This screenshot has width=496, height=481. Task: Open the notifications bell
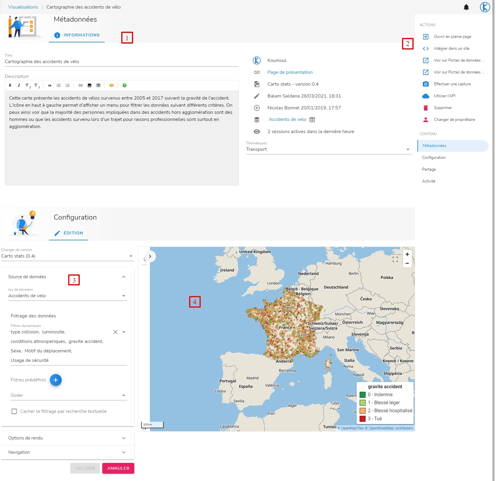[466, 7]
